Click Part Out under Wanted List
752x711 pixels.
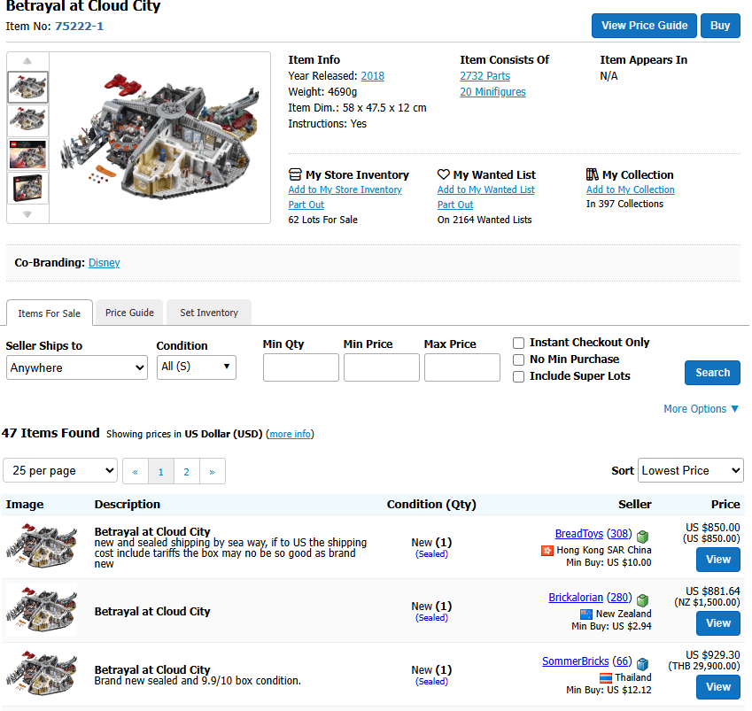(x=455, y=205)
